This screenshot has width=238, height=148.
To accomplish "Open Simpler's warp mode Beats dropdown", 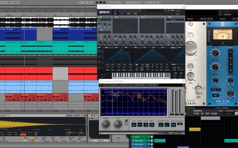I will [70, 135].
